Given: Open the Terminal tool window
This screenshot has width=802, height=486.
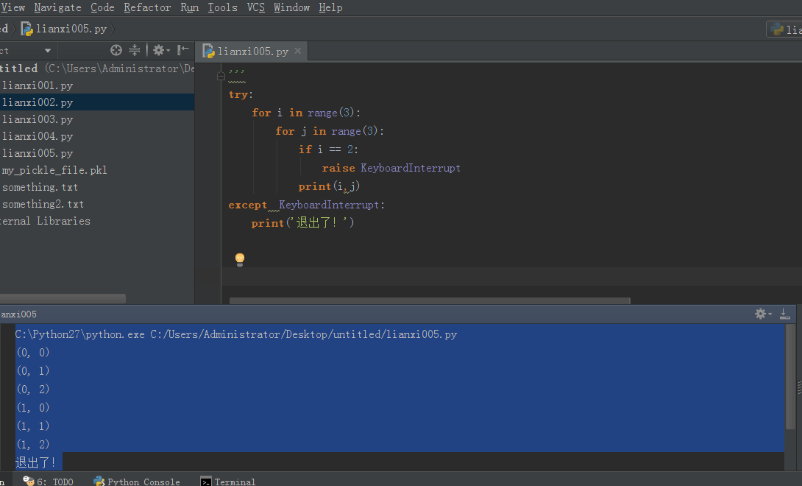Looking at the screenshot, I should click(228, 482).
